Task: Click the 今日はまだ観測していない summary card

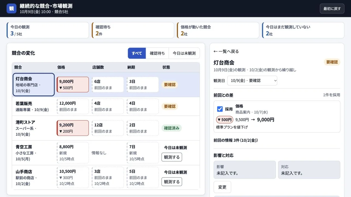Action: 303,30
